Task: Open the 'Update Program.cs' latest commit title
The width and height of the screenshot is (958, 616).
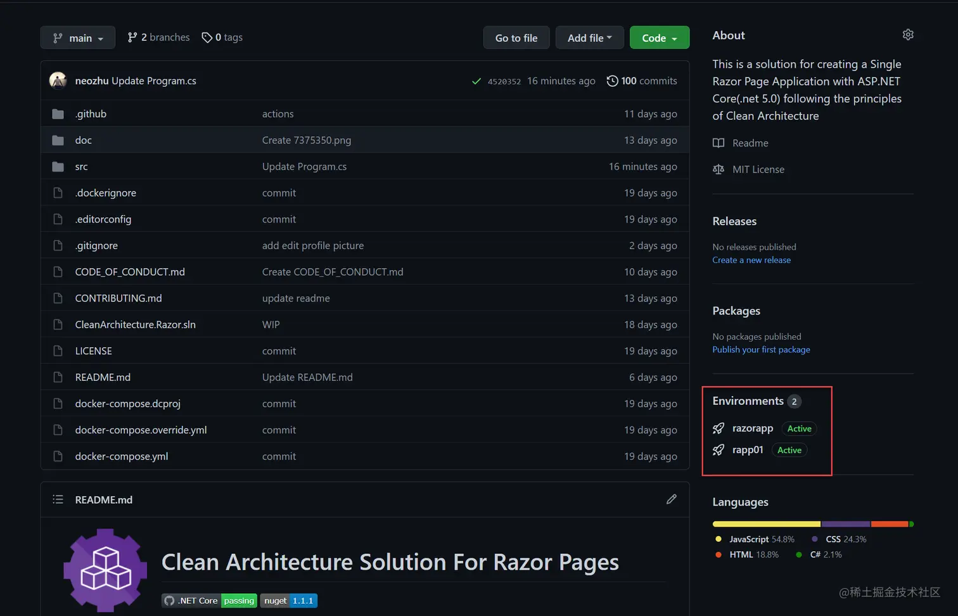Action: point(154,80)
